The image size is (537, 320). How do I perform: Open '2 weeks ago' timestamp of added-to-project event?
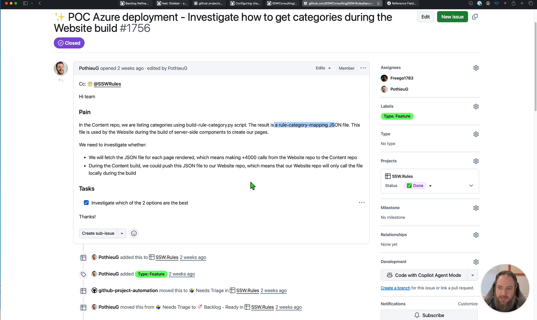[x=193, y=257]
